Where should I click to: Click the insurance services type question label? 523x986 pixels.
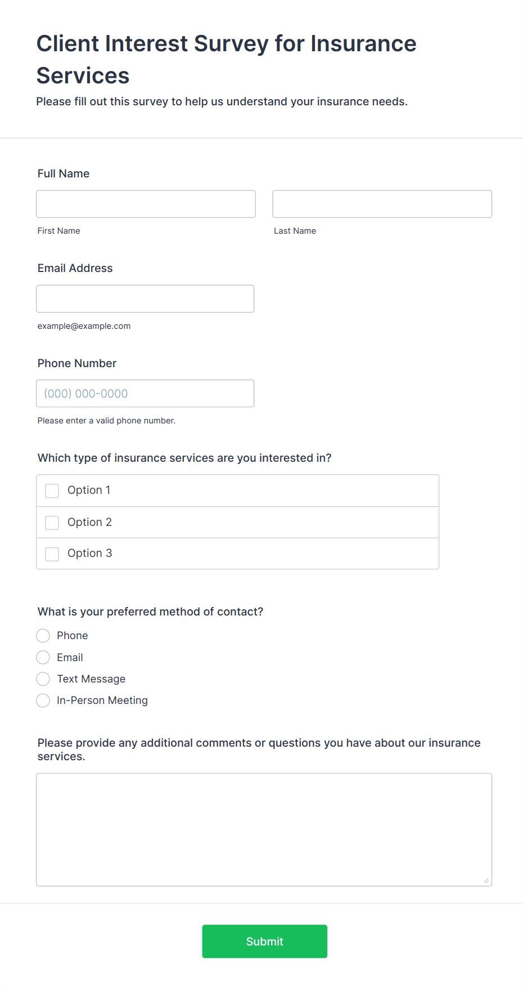pos(184,458)
